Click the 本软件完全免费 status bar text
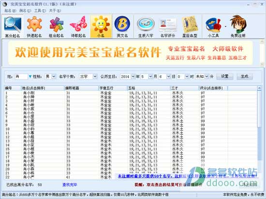Image resolution: width=266 pixels, height=199 pixels. [x=244, y=195]
